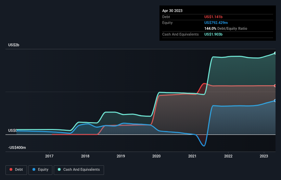This screenshot has height=180, width=281.
Task: Click the 2019 x-axis label
Action: 121,156
